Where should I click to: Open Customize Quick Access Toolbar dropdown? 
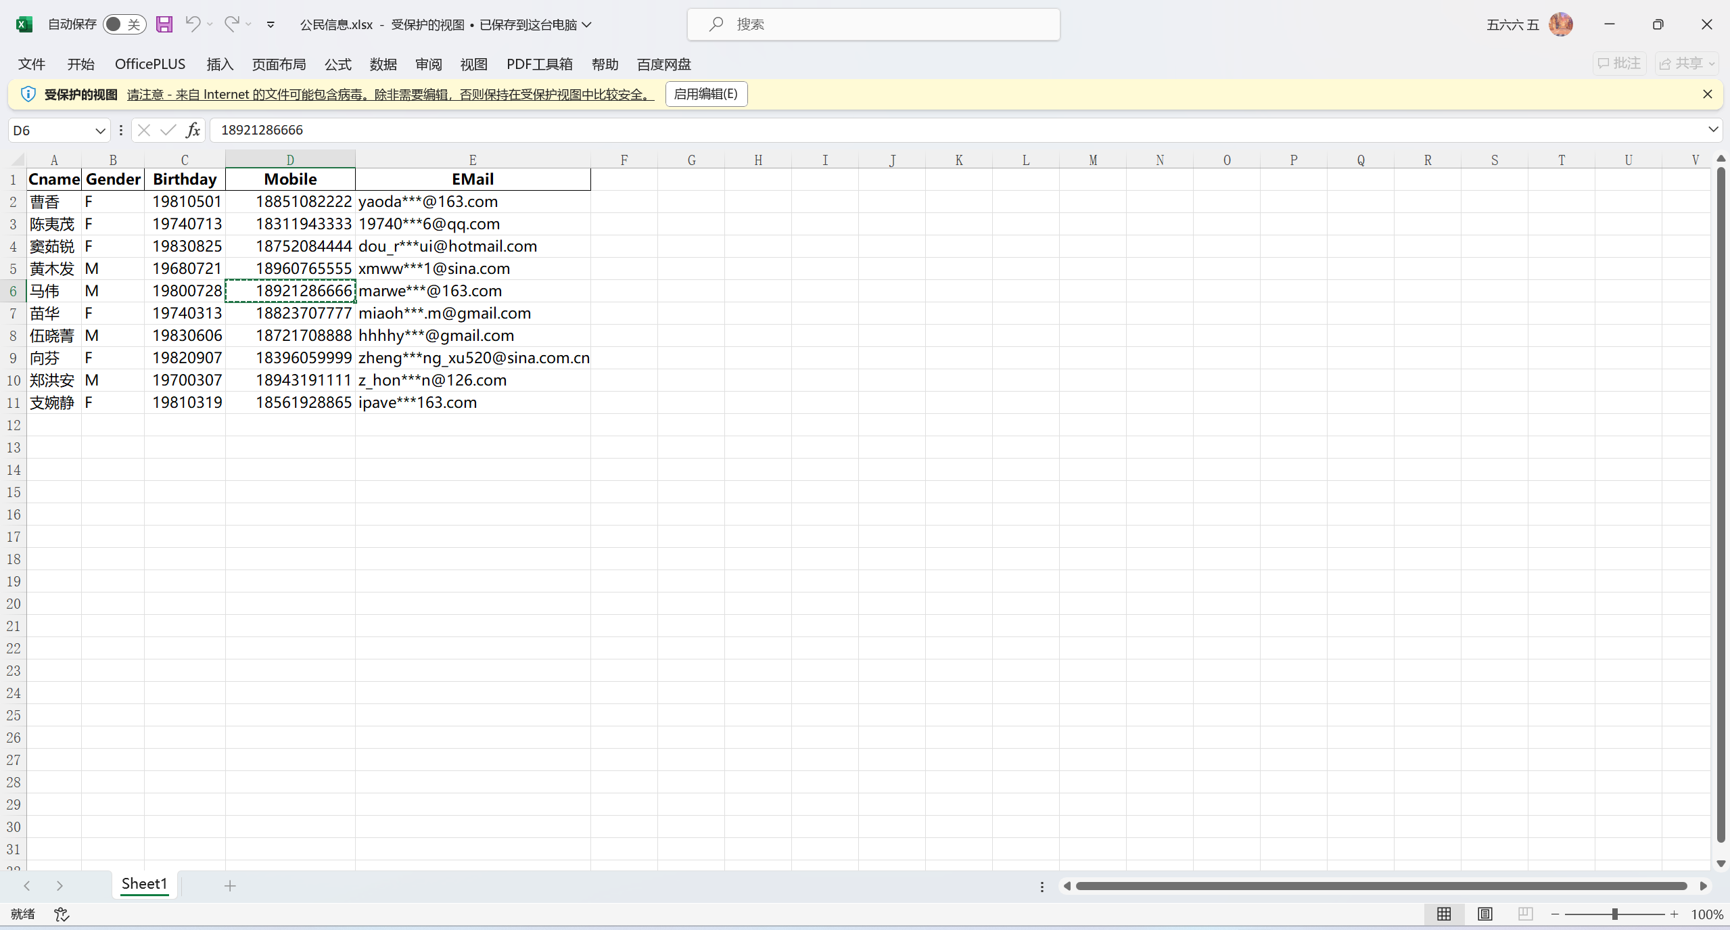click(271, 24)
